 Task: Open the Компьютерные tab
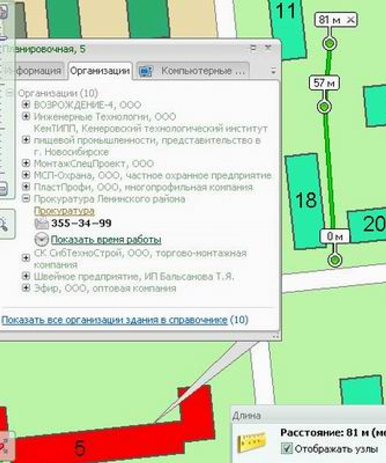tap(193, 71)
